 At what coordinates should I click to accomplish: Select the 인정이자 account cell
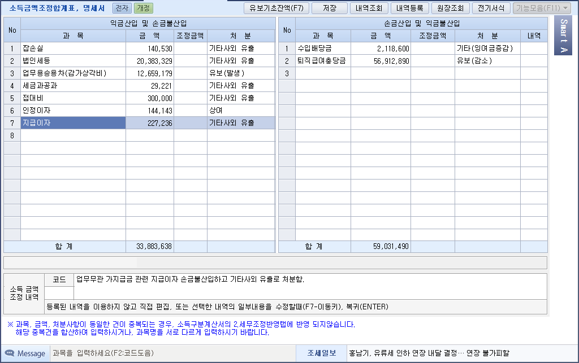73,111
